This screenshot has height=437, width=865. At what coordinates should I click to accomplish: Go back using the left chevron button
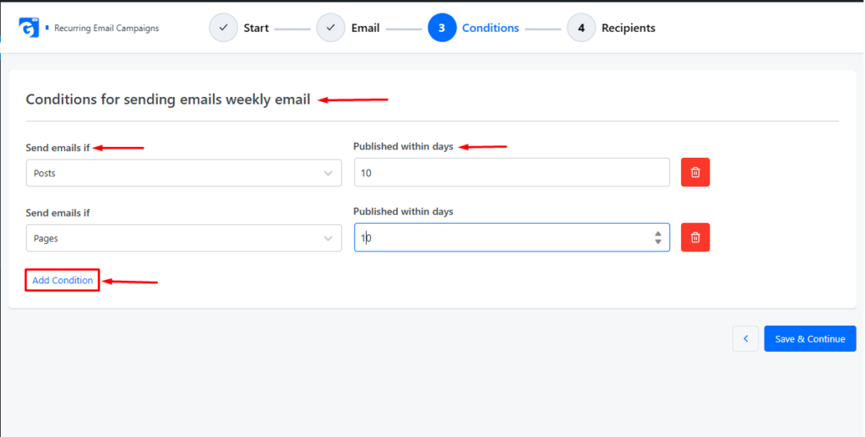(745, 338)
